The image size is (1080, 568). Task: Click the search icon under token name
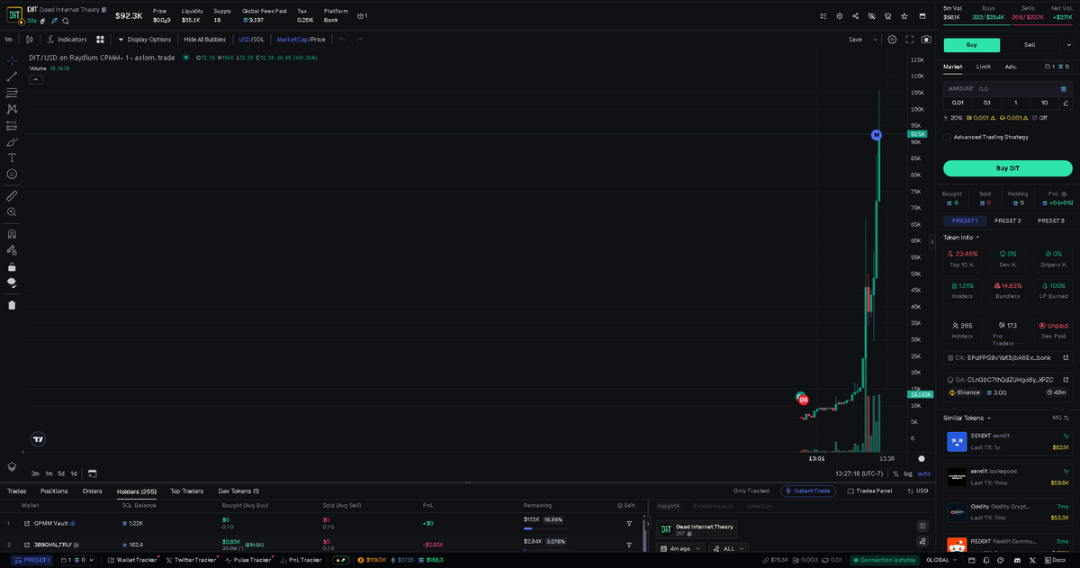[66, 21]
